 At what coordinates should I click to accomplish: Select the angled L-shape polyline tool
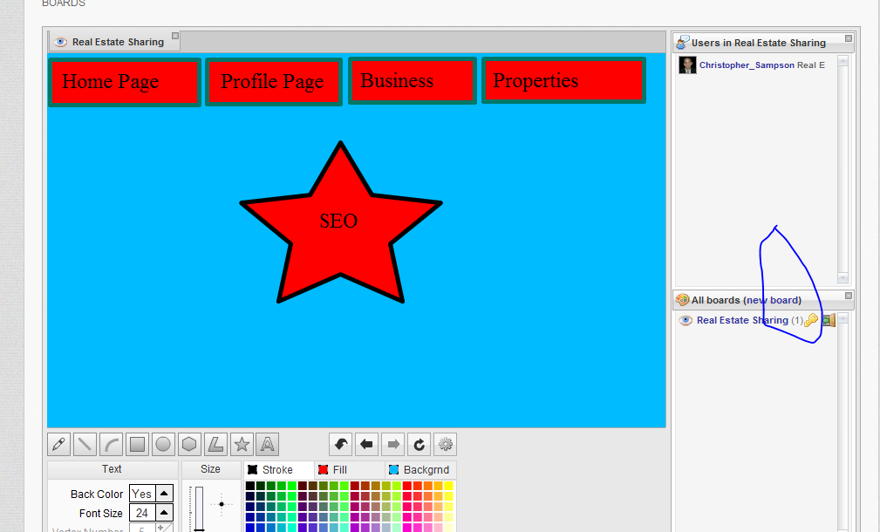[x=215, y=445]
